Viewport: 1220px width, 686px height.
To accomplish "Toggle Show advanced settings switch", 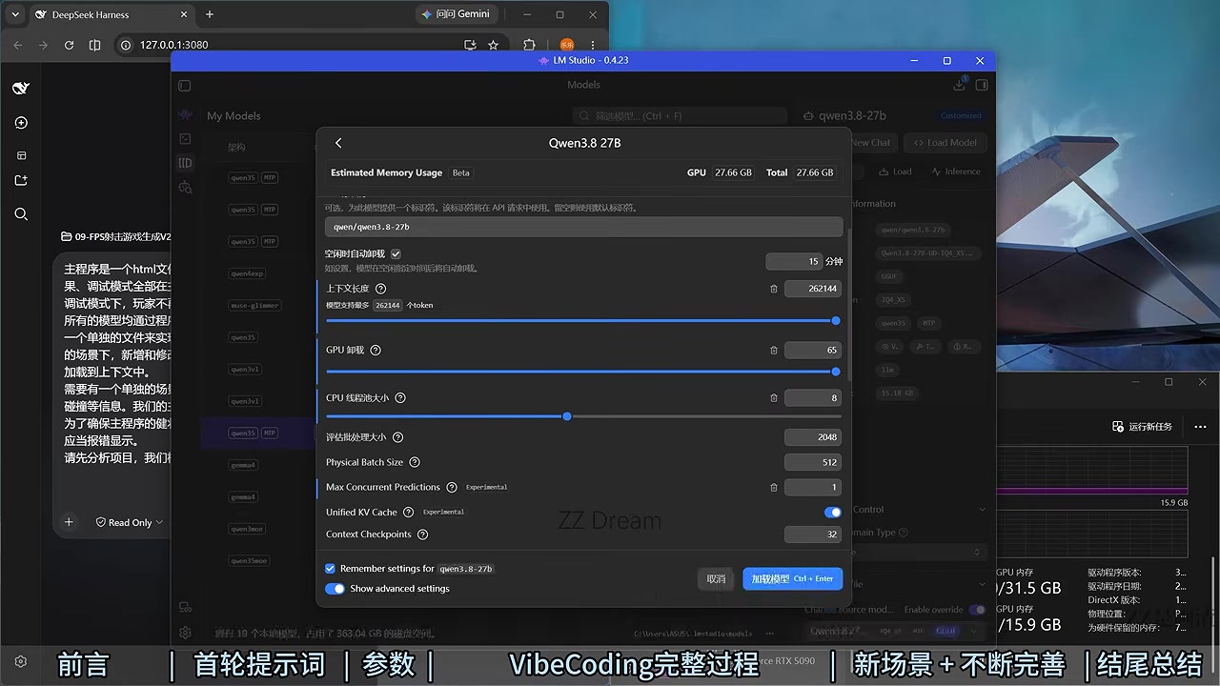I will pos(335,589).
